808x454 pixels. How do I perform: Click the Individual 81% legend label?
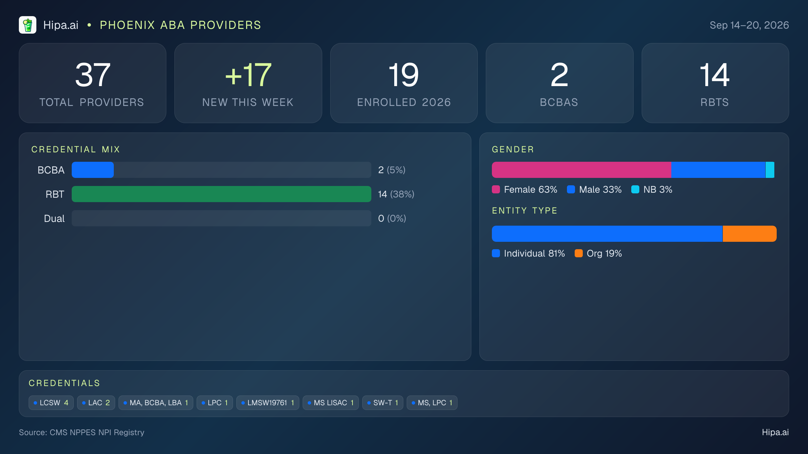click(534, 253)
